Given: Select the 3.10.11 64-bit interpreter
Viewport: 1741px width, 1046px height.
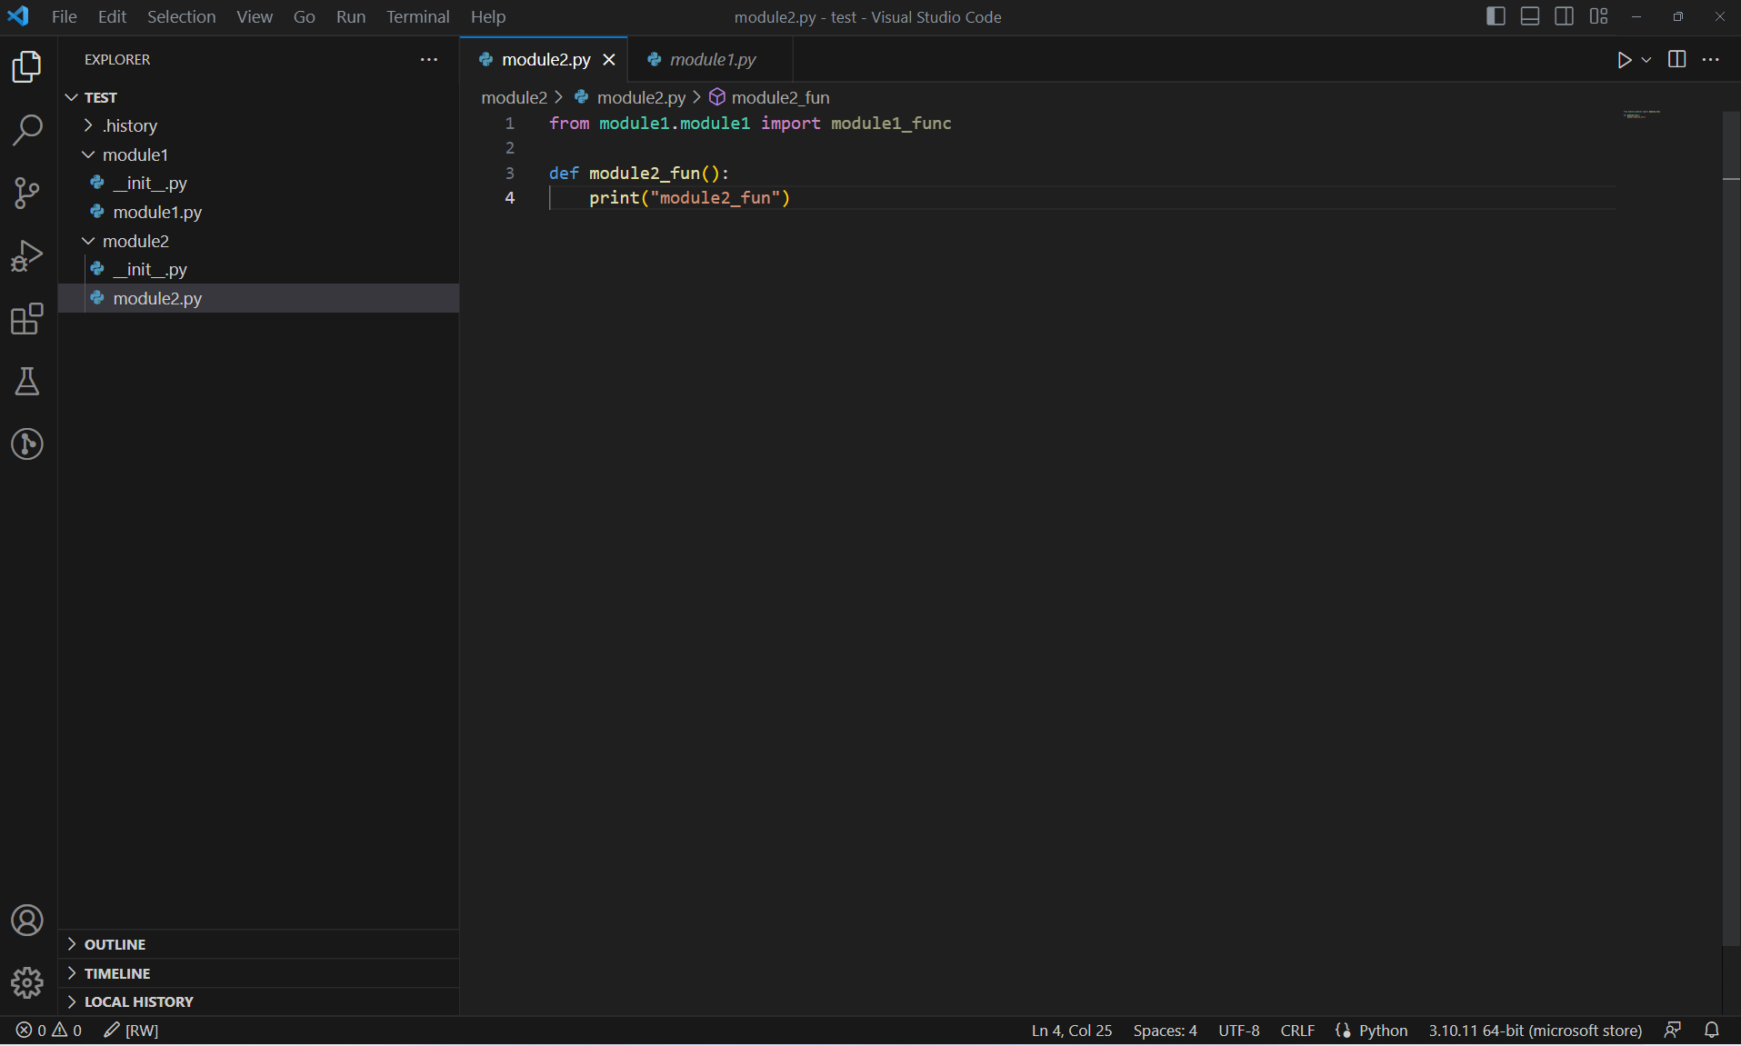Looking at the screenshot, I should [x=1536, y=1031].
